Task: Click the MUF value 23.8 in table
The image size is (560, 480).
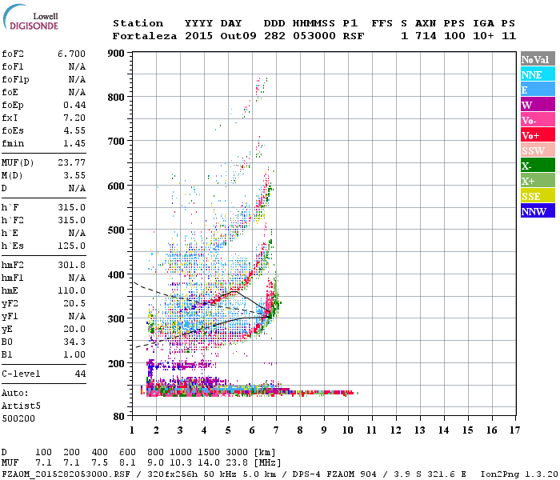Action: pyautogui.click(x=237, y=463)
